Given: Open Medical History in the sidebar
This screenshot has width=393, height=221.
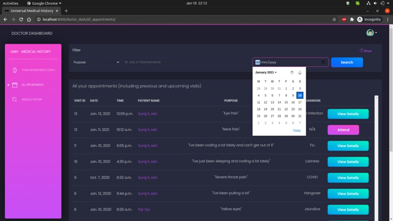Looking at the screenshot, I should coord(32,100).
